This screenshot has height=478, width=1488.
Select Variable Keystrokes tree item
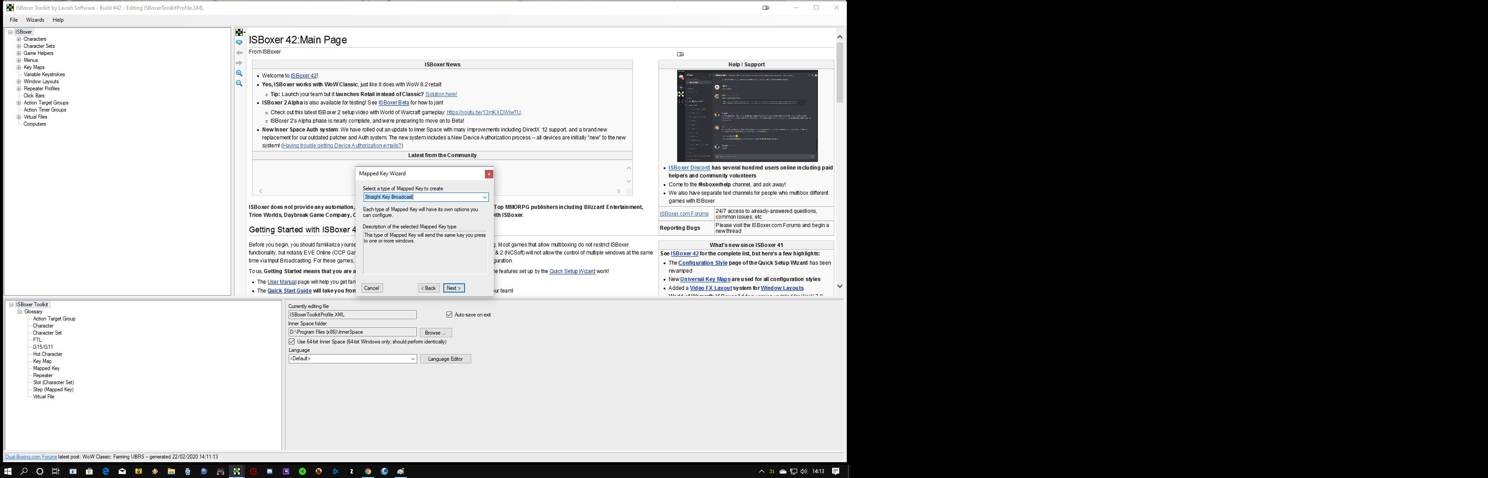point(44,74)
